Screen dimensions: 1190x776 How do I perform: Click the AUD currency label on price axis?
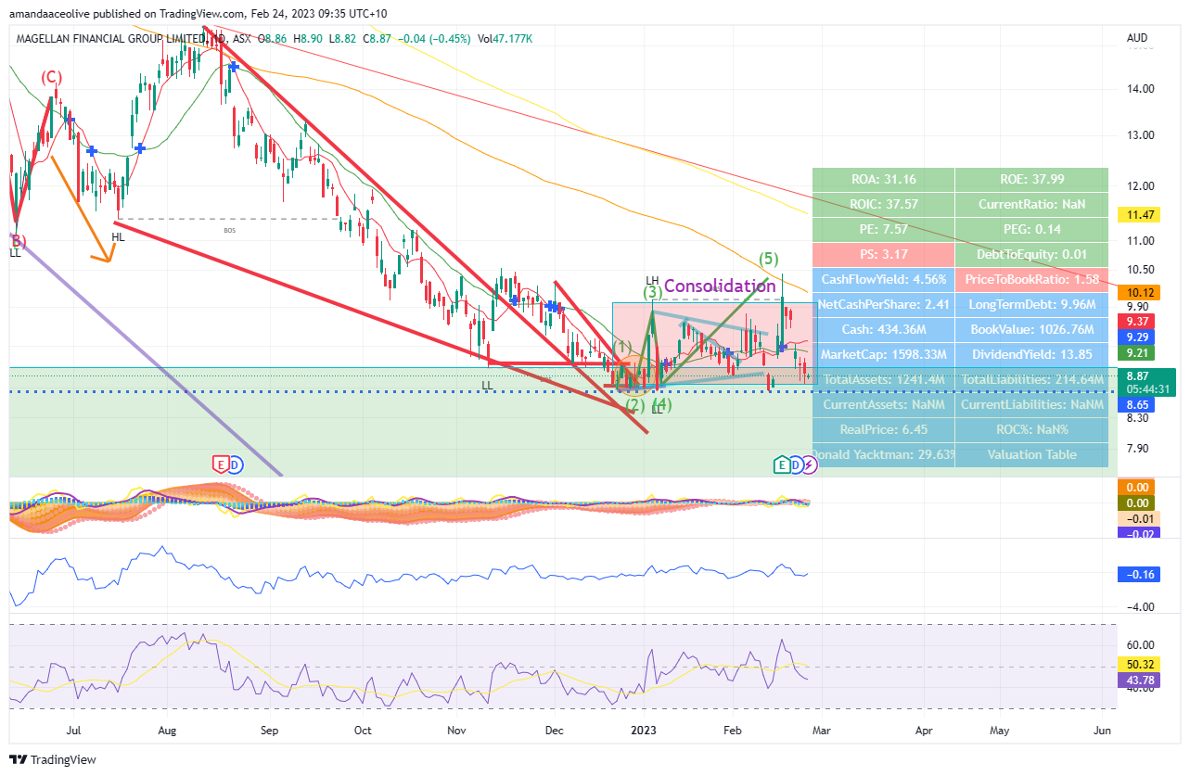click(x=1137, y=38)
